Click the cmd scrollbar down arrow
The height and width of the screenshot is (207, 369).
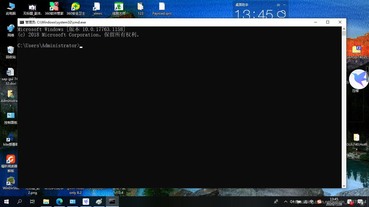344,186
